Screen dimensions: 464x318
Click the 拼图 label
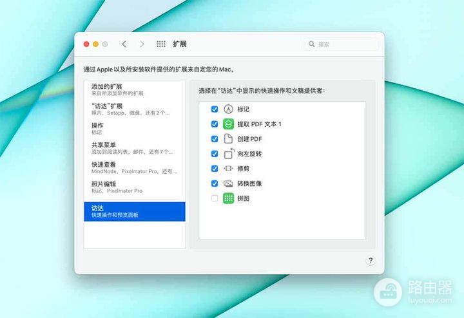(243, 198)
